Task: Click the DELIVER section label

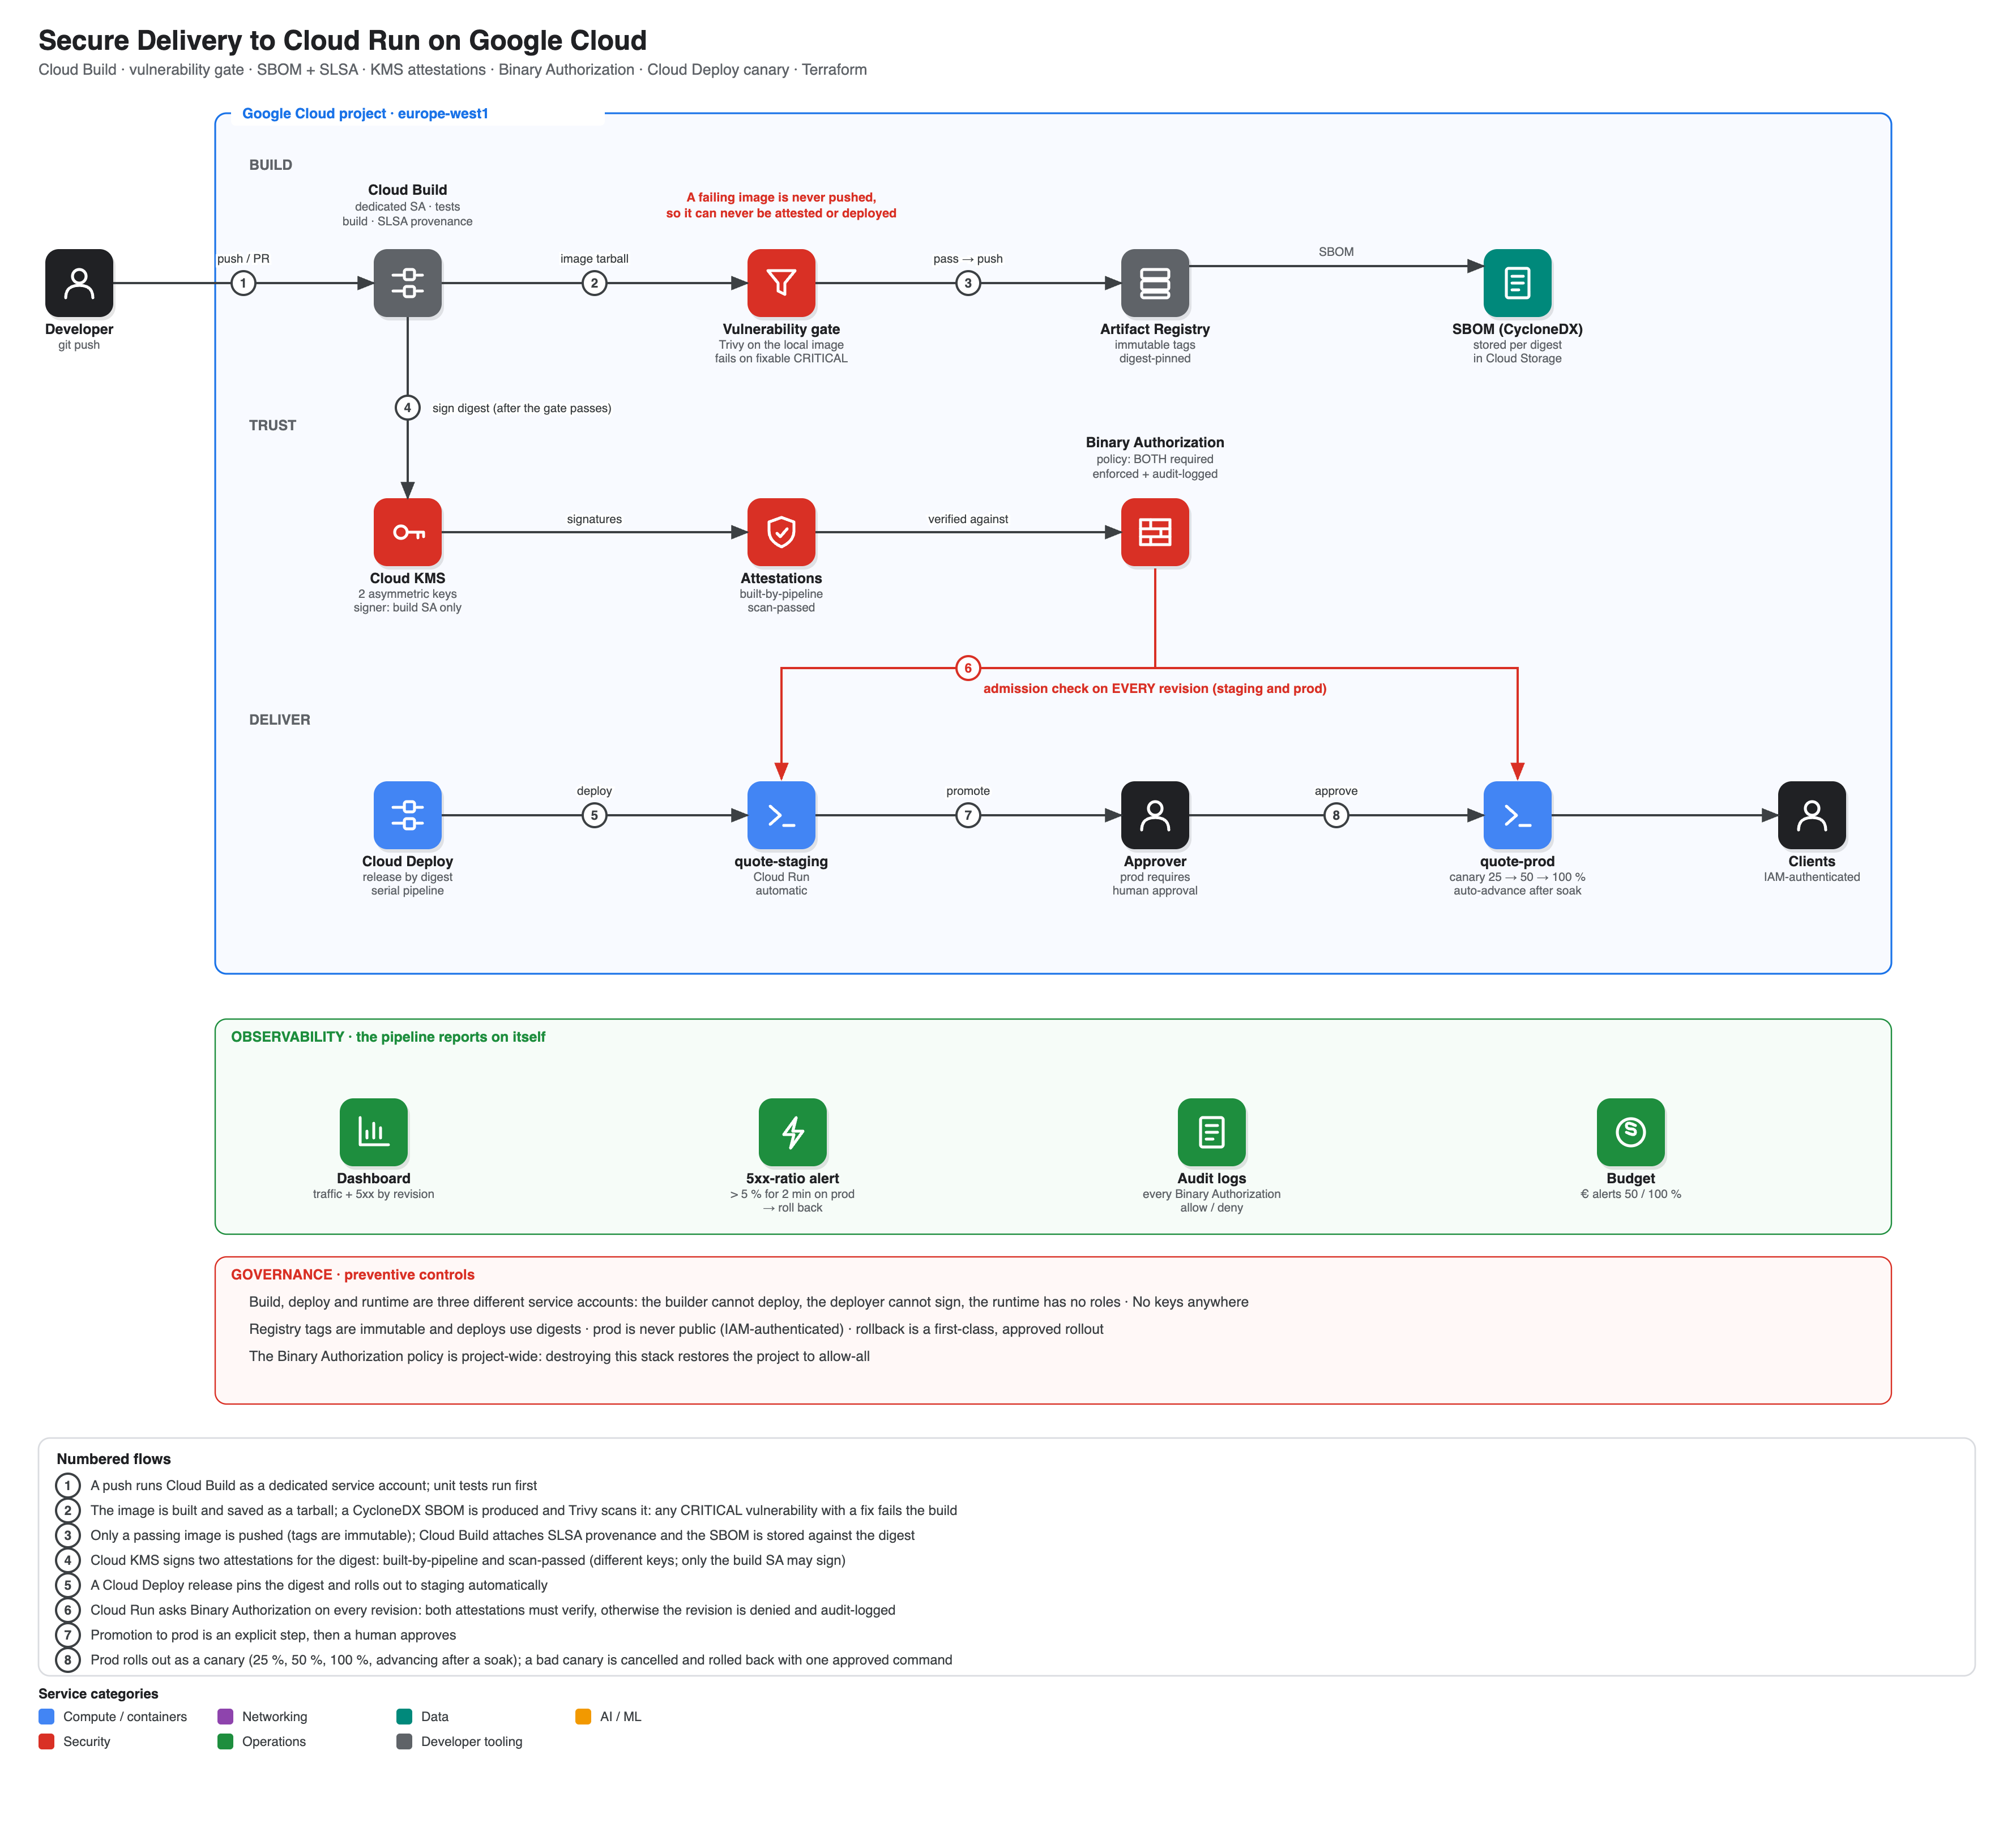Action: click(x=279, y=720)
